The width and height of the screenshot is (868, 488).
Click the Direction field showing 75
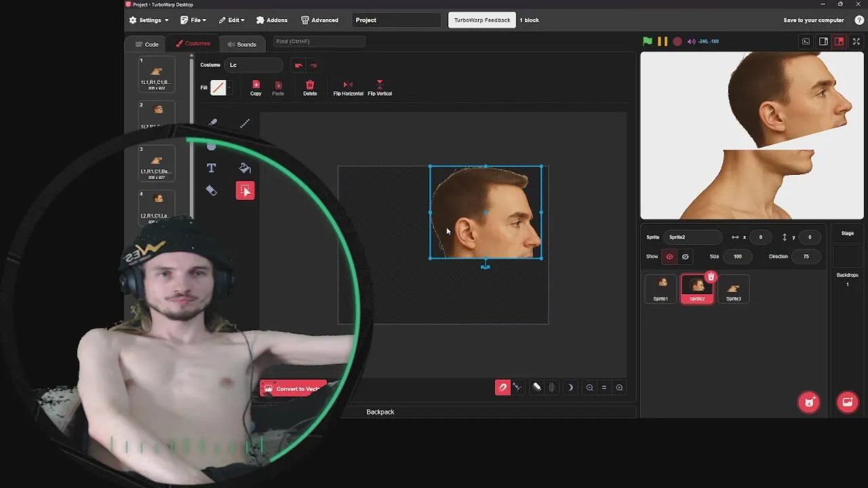coord(806,256)
